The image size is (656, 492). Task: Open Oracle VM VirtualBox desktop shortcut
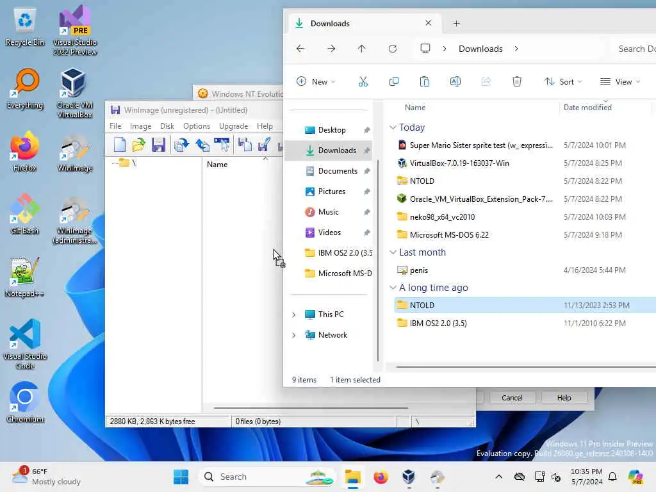pos(75,93)
